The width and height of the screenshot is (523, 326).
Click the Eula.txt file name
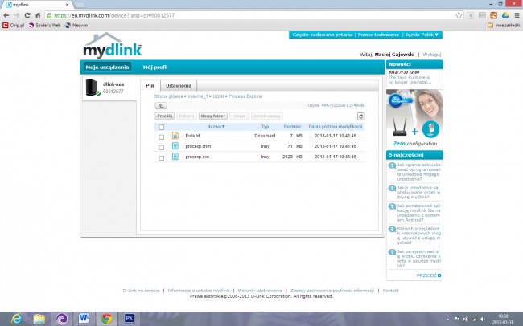(x=192, y=136)
